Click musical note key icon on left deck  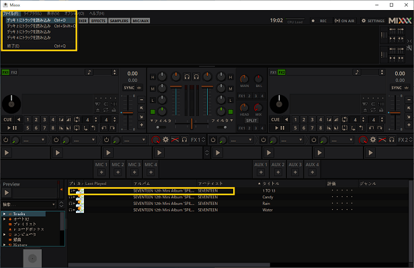[89, 72]
